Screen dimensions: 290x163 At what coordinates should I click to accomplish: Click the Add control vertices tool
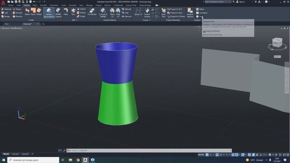tap(125, 13)
